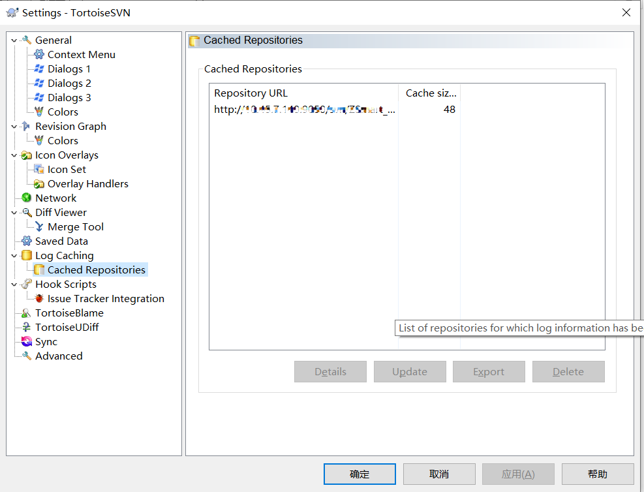Collapse the Hook Scripts tree node
This screenshot has width=644, height=492.
coord(14,284)
